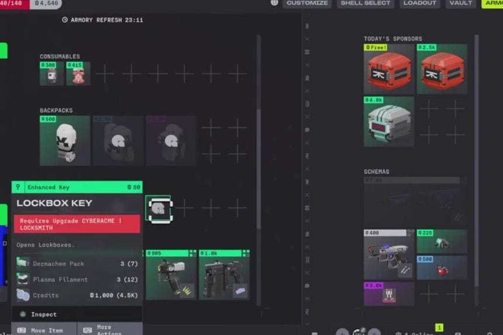Open the Vault tab
This screenshot has width=503, height=335.
pos(461,3)
